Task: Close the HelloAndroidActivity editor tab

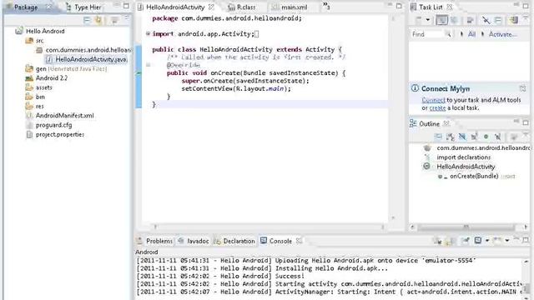Action: tap(211, 7)
